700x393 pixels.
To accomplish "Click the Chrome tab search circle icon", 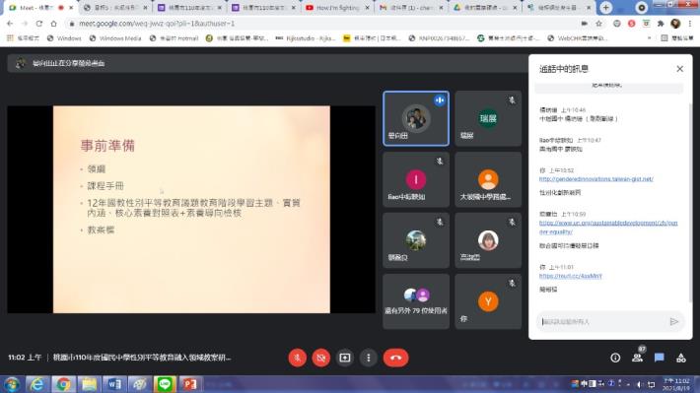I will pyautogui.click(x=641, y=8).
